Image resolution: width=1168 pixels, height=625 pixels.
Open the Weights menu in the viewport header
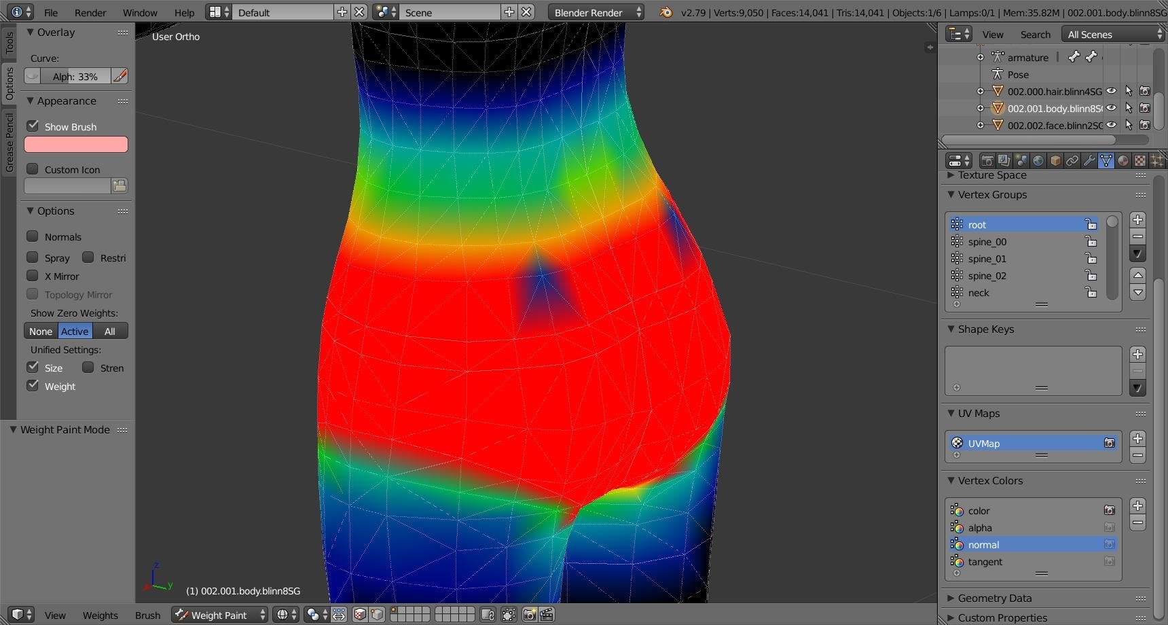point(101,615)
